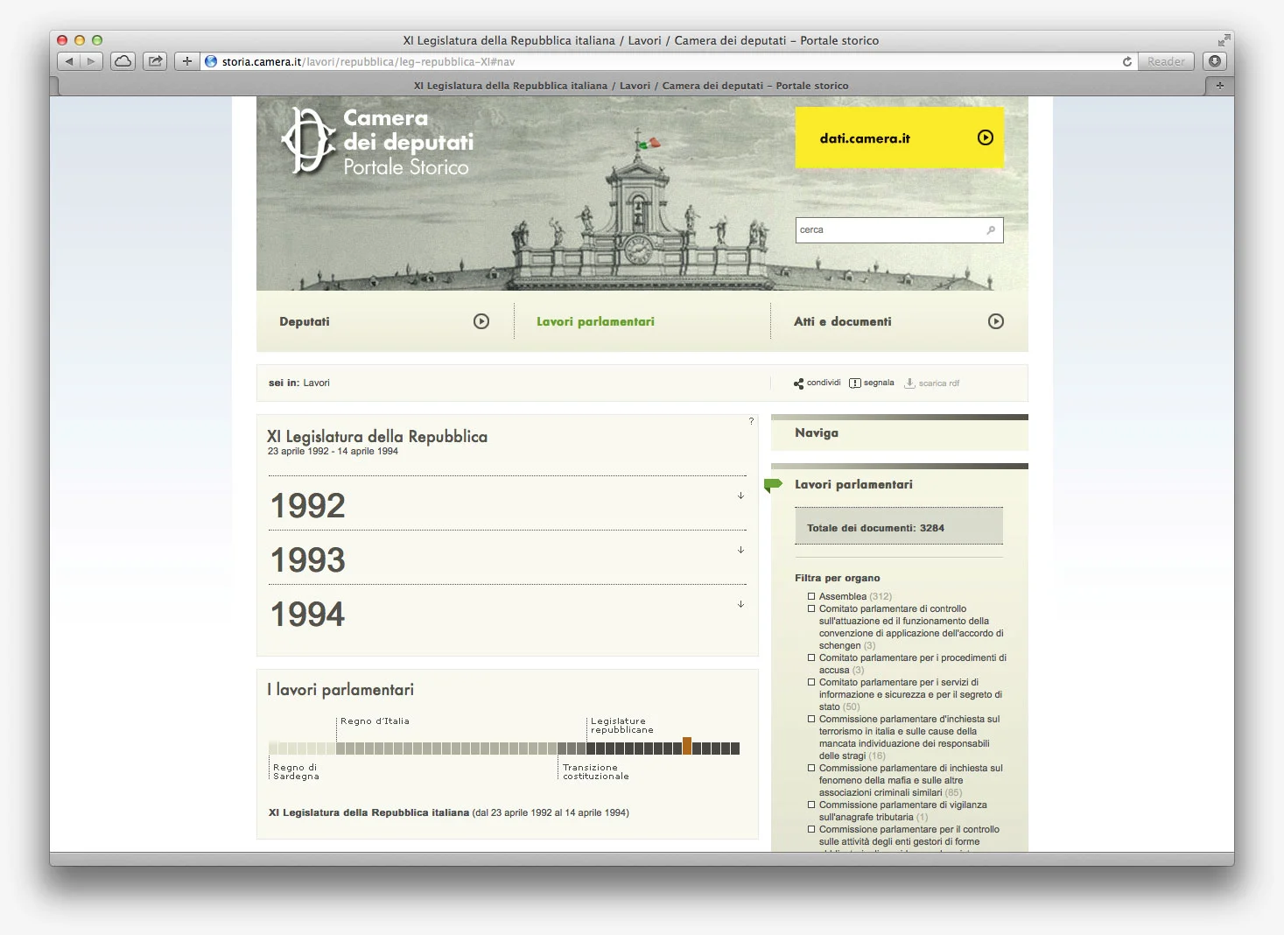Open the Lavori parlamentari menu
Image resolution: width=1284 pixels, height=935 pixels.
pyautogui.click(x=595, y=322)
